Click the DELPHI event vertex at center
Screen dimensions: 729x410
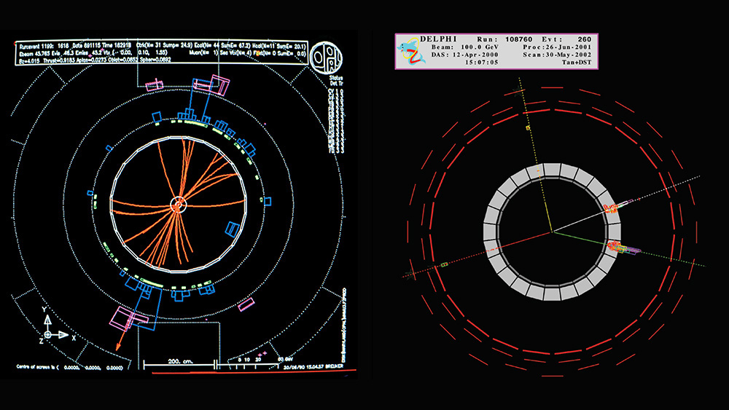(x=553, y=232)
